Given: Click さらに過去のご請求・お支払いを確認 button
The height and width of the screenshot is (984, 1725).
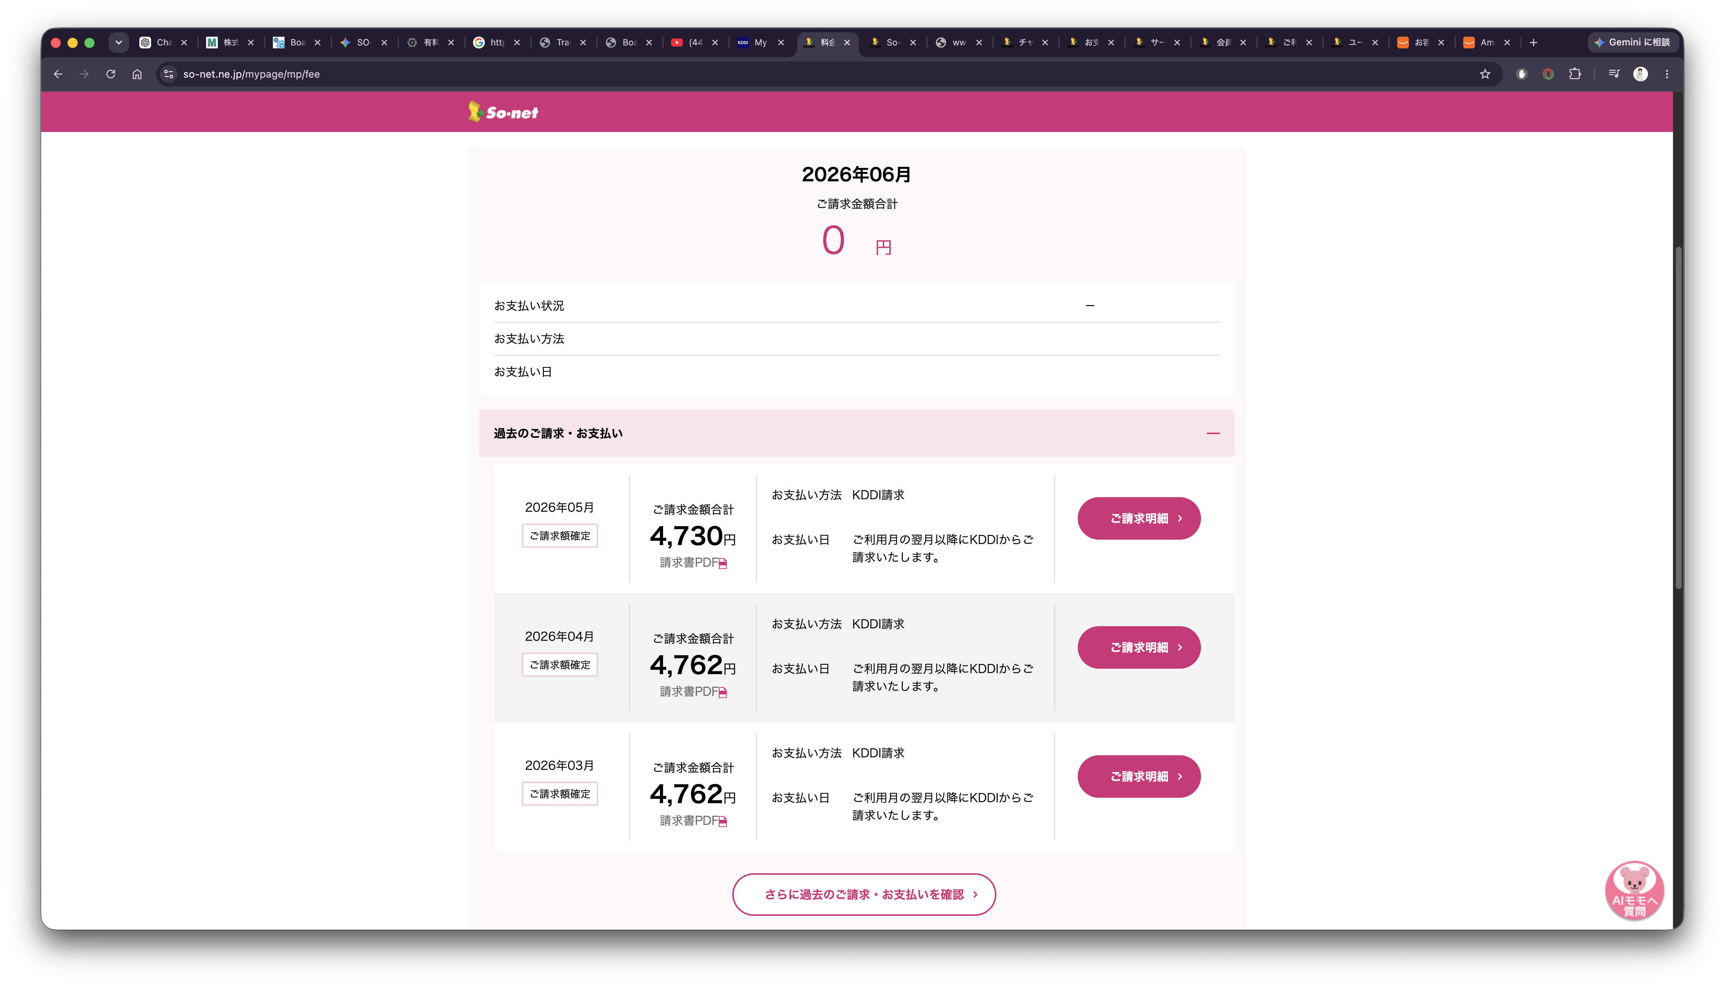Looking at the screenshot, I should click(864, 895).
